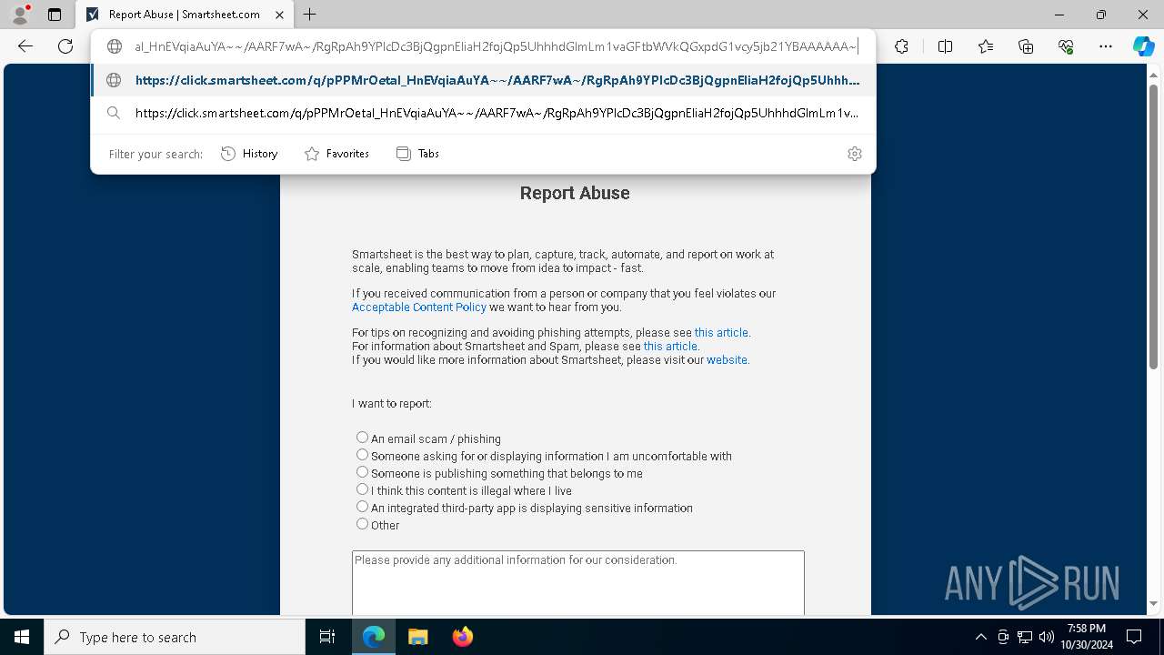
Task: Open Firefox from the taskbar
Action: pos(463,637)
